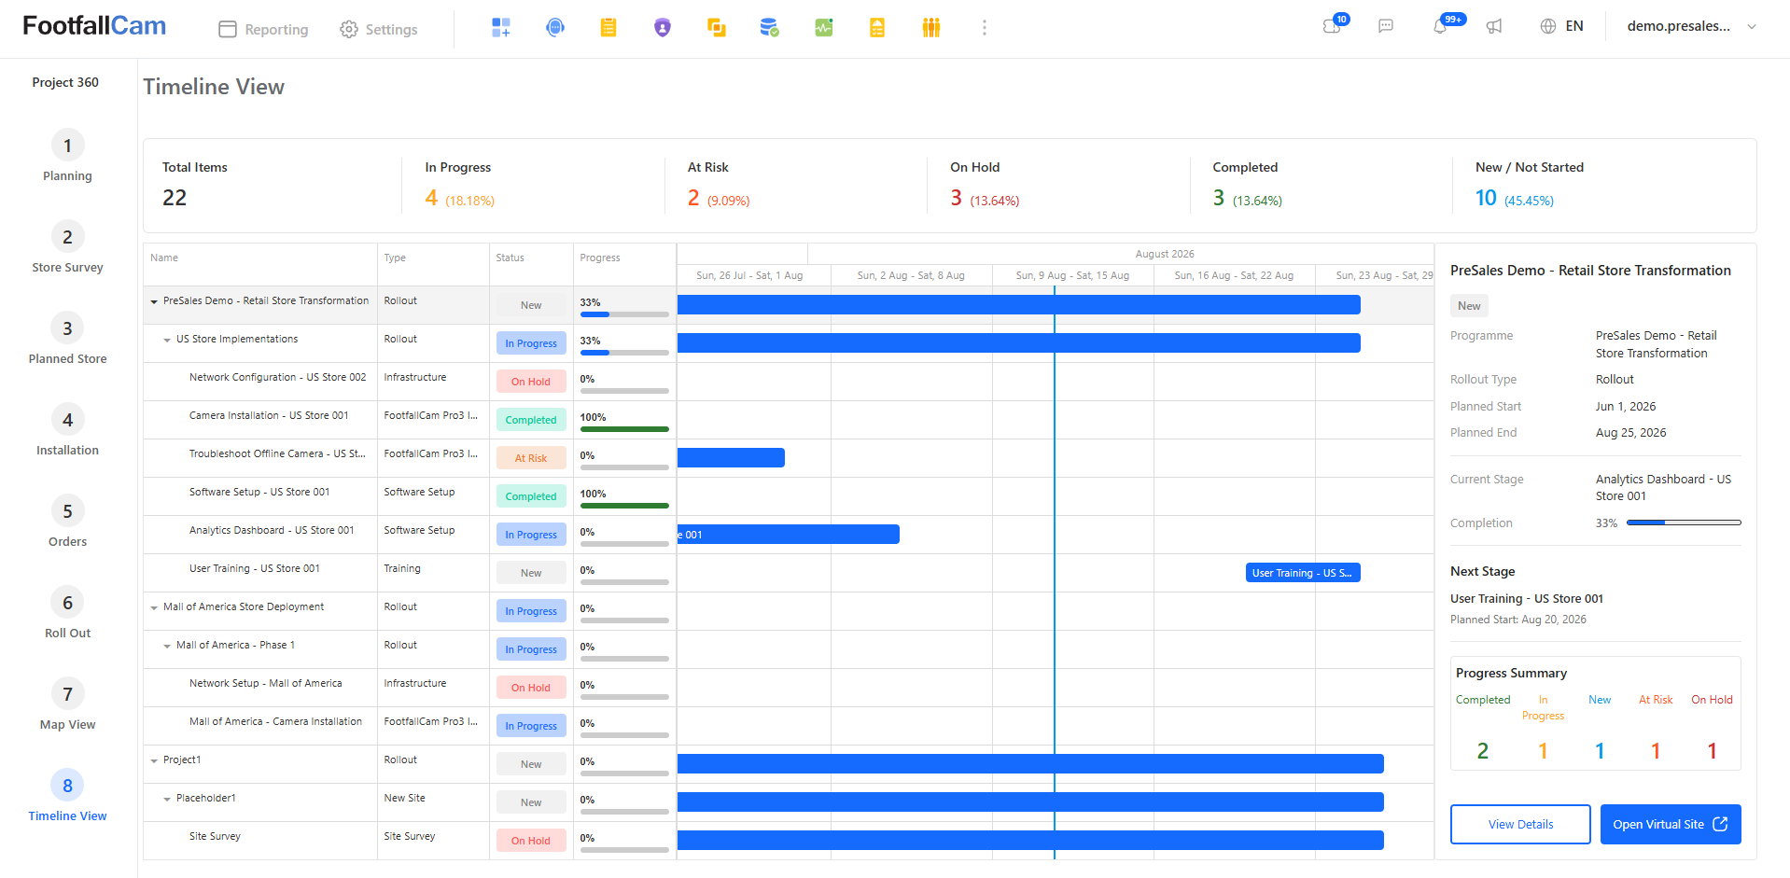Collapse the Mall of America Store Deployment row
1790x878 pixels.
point(154,607)
